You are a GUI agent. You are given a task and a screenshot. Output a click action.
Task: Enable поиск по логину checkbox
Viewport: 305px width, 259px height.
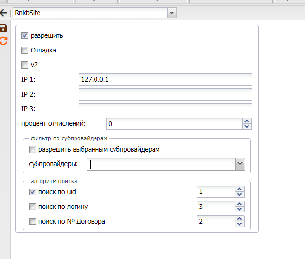pyautogui.click(x=33, y=207)
